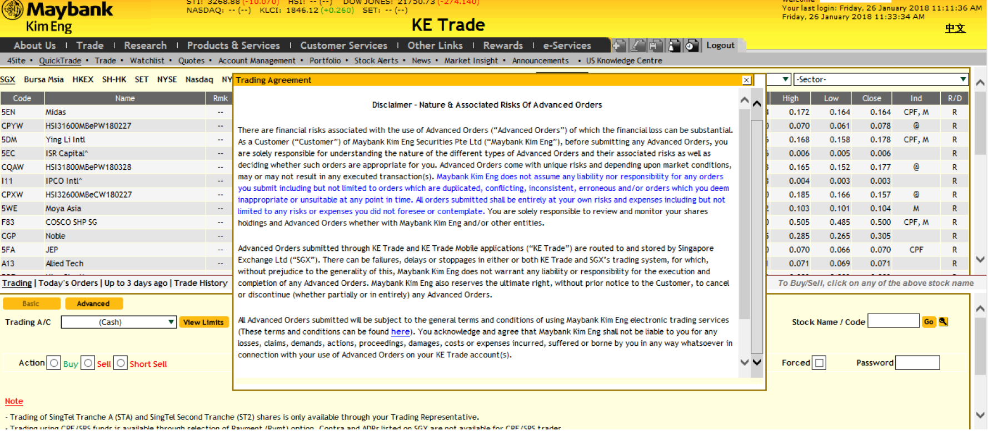Click the Logout button
This screenshot has height=434, width=988.
[x=720, y=46]
